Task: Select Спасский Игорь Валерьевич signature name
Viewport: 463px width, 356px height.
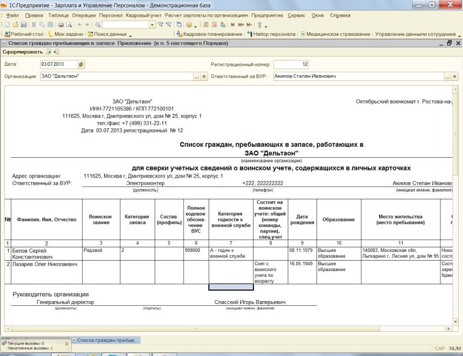Action: pyautogui.click(x=250, y=302)
